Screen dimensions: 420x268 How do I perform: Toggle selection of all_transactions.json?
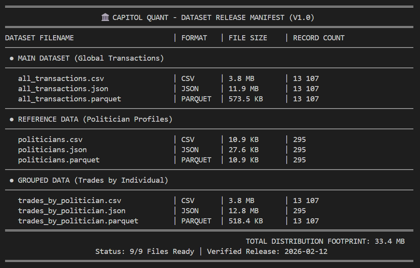[63, 88]
